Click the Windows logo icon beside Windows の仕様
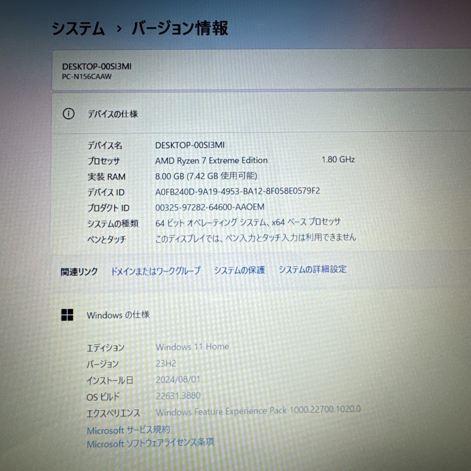471x471 pixels. (x=67, y=315)
